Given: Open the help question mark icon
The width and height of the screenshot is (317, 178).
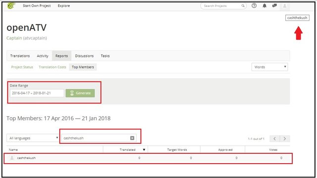Looking at the screenshot, I should (254, 5).
